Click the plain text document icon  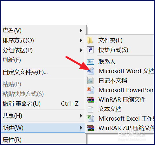pyautogui.click(x=91, y=109)
